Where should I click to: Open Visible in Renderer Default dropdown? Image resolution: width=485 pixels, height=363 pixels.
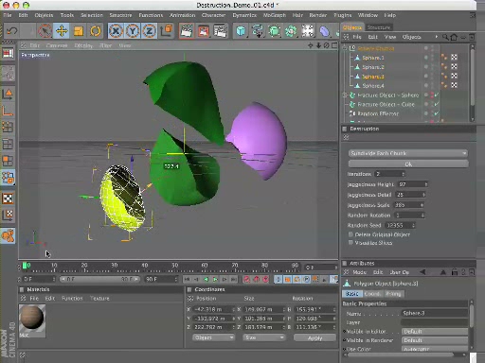click(435, 340)
